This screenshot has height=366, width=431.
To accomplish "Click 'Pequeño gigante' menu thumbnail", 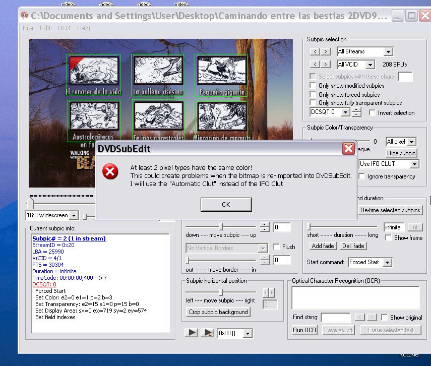I will click(x=221, y=75).
